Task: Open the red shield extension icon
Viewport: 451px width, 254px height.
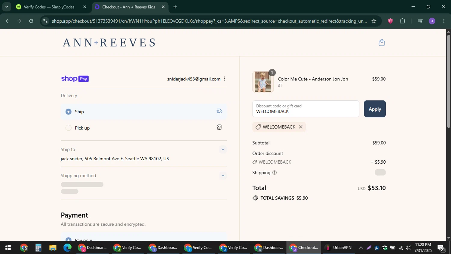Action: tap(390, 21)
